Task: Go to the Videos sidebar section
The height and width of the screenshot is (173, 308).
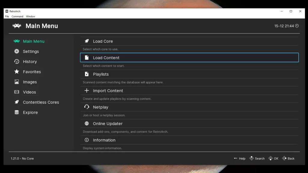Action: coord(29,92)
